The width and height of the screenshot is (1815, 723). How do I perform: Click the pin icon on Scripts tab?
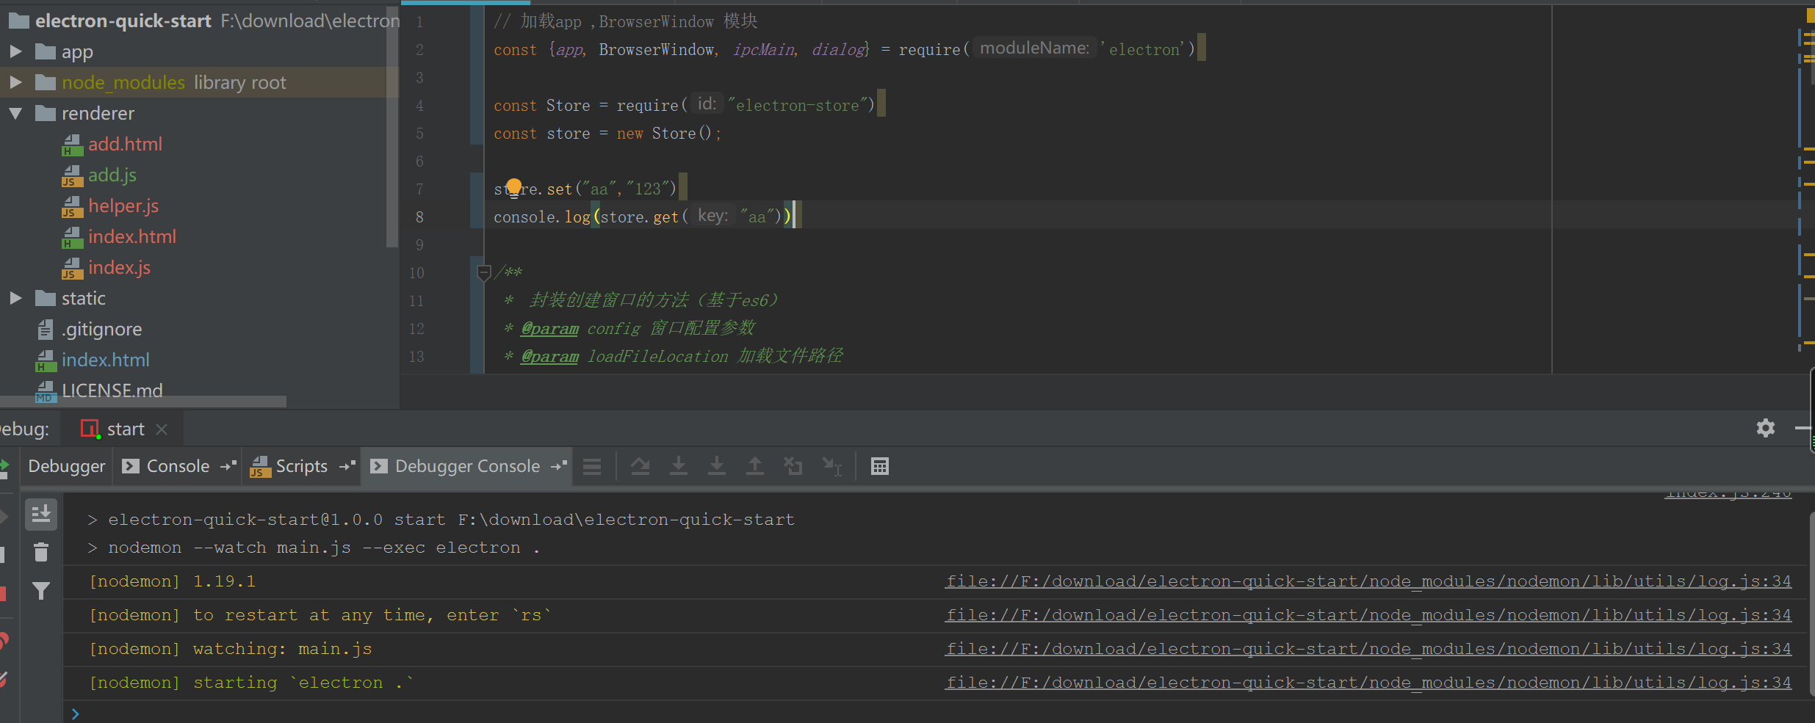click(x=347, y=466)
